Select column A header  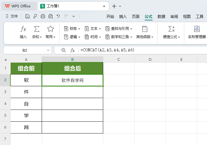click(x=26, y=60)
